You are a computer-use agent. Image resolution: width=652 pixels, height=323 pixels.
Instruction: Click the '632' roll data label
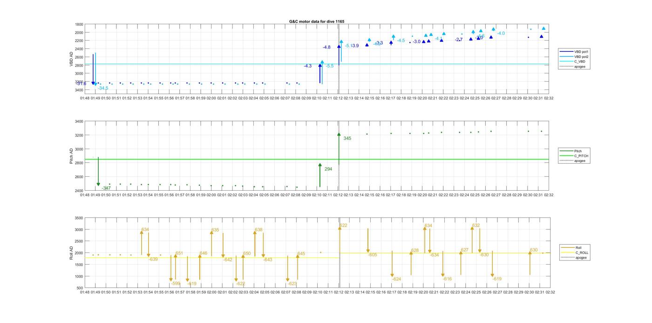coord(475,226)
